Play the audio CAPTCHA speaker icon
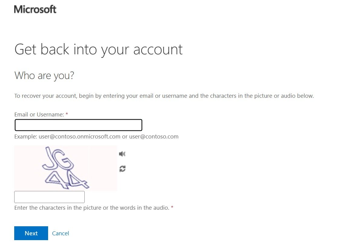This screenshot has width=347, height=251. [122, 154]
